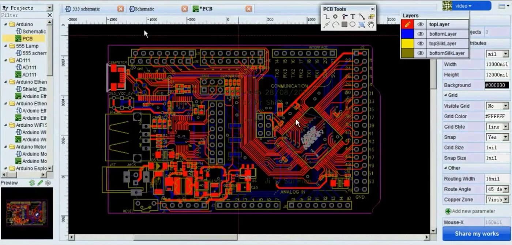
Task: Select the Text tool in PCB Tools
Action: click(353, 16)
